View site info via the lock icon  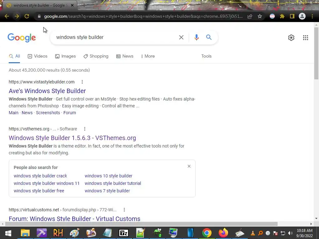39,16
